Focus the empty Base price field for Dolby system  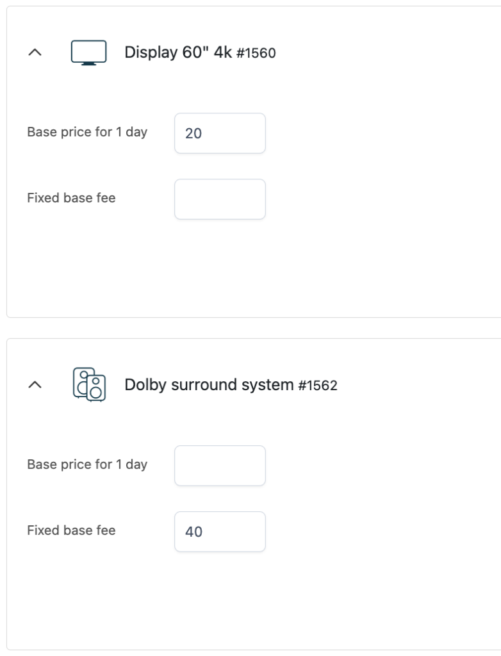tap(220, 466)
